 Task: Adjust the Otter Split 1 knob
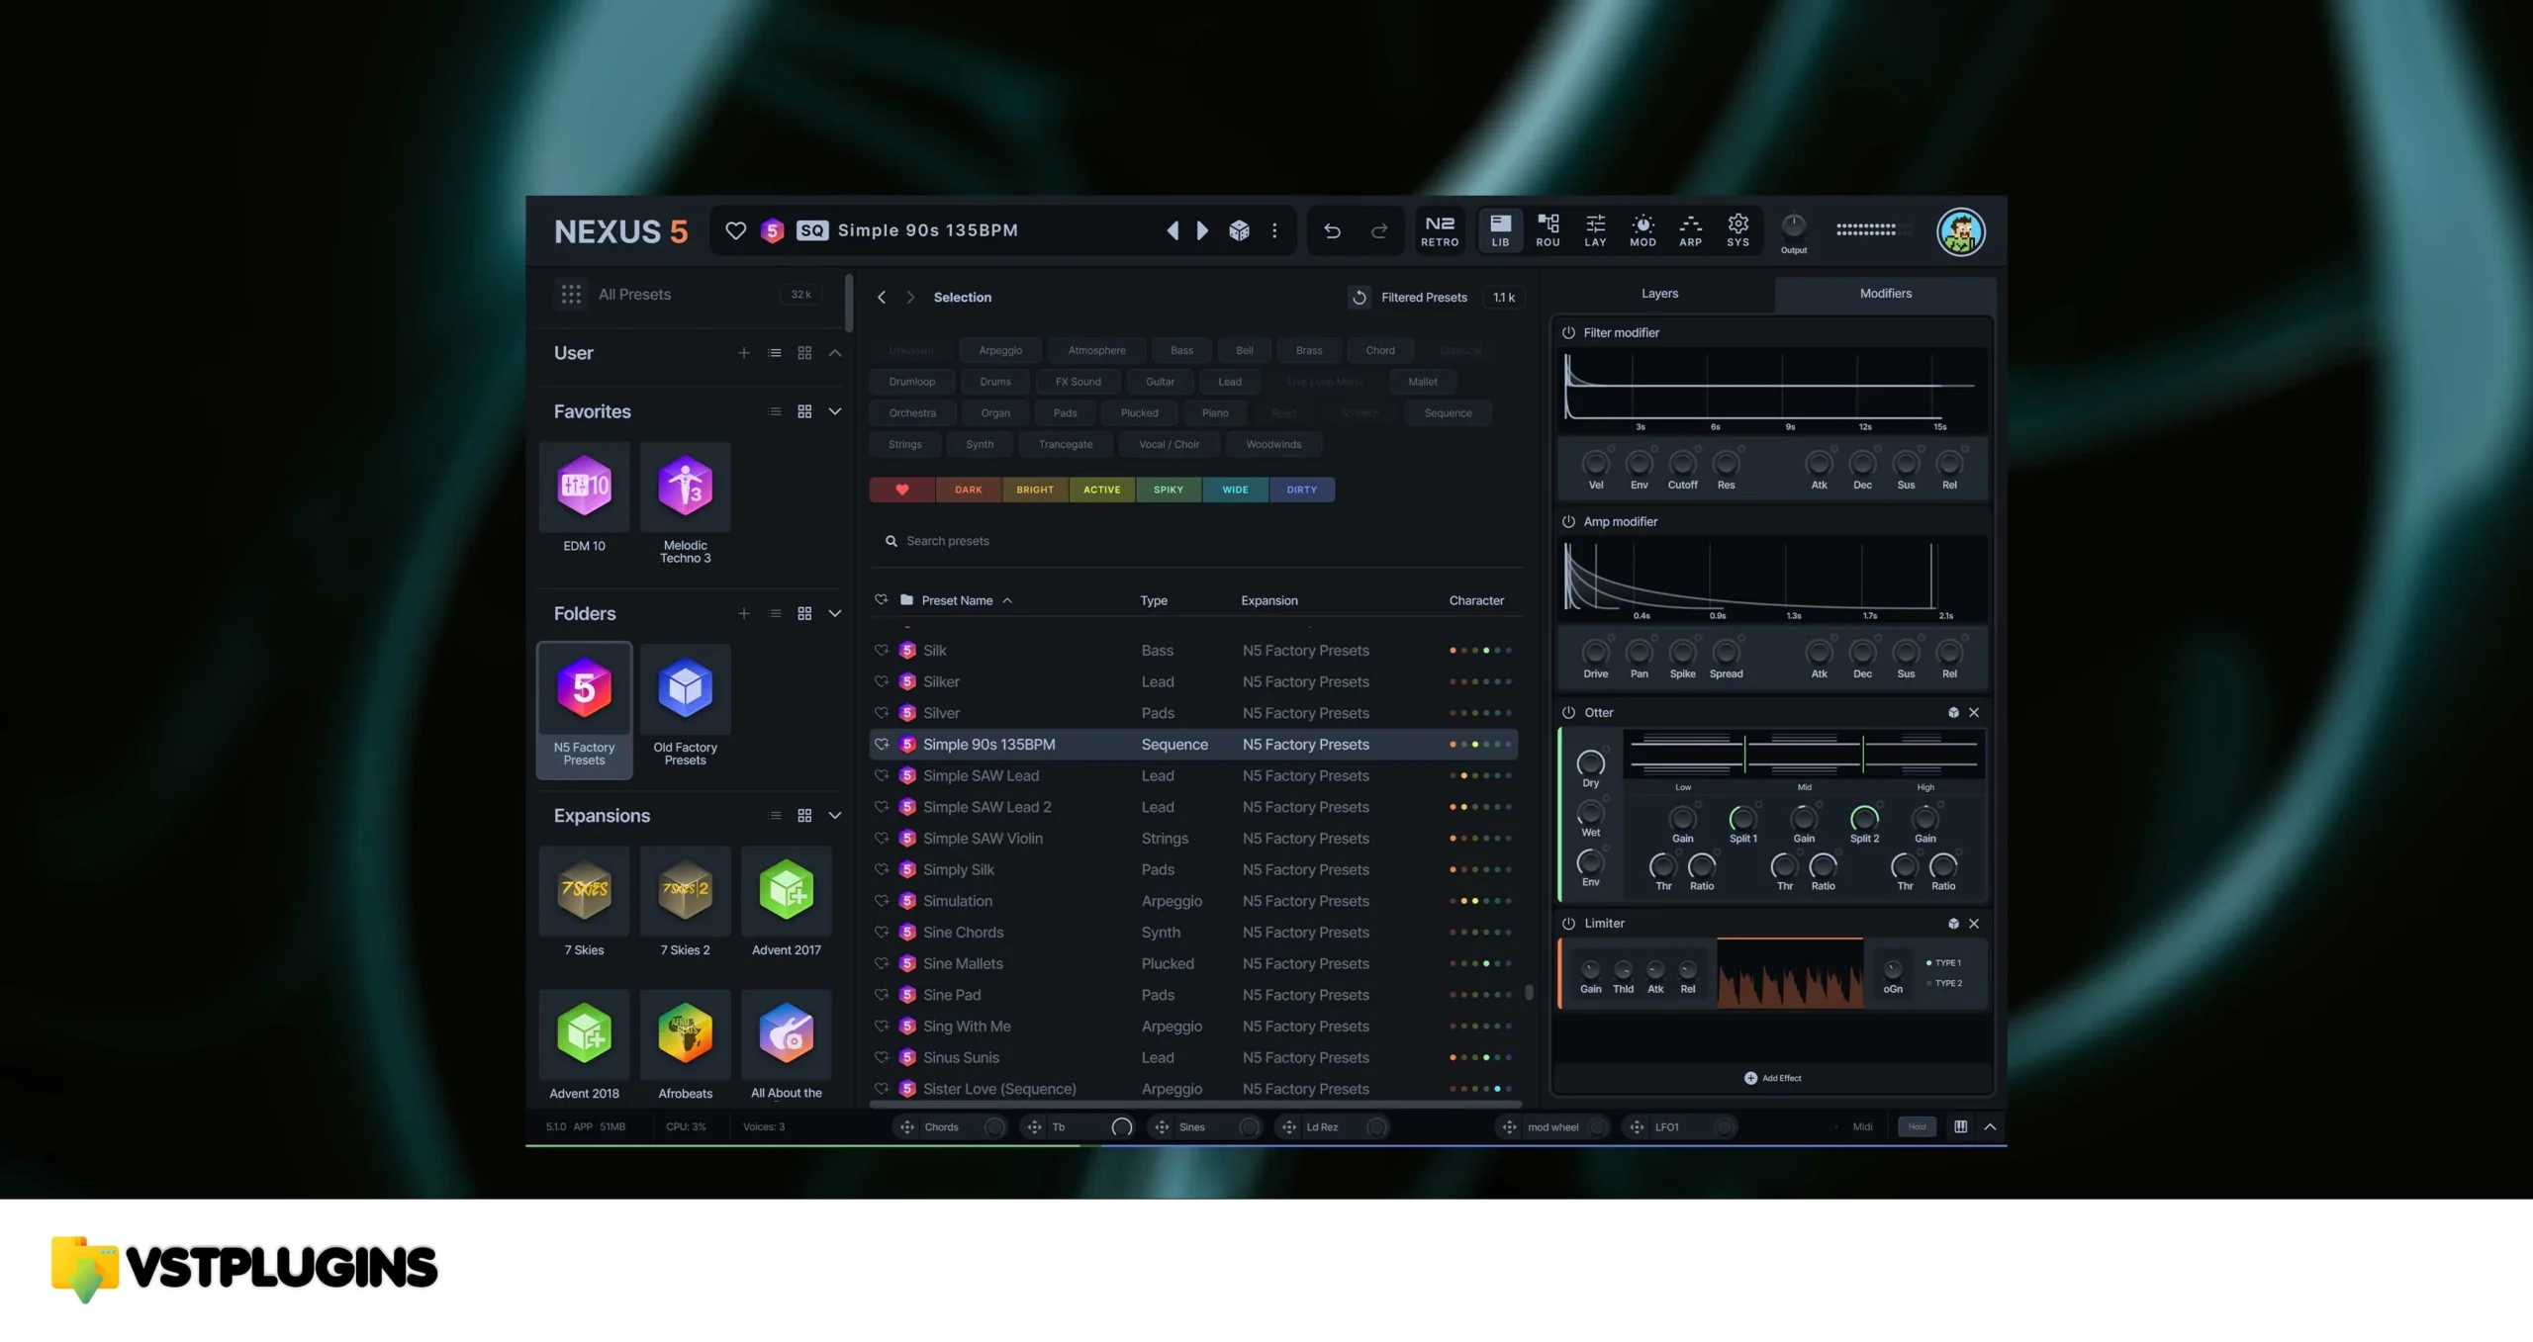[x=1742, y=819]
